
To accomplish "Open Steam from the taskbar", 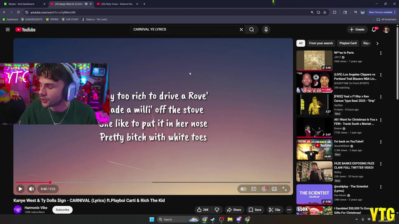I will 213,219.
